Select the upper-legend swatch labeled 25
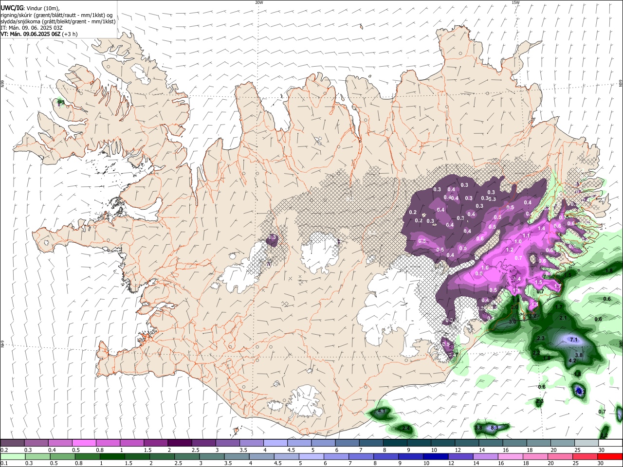 pyautogui.click(x=586, y=443)
